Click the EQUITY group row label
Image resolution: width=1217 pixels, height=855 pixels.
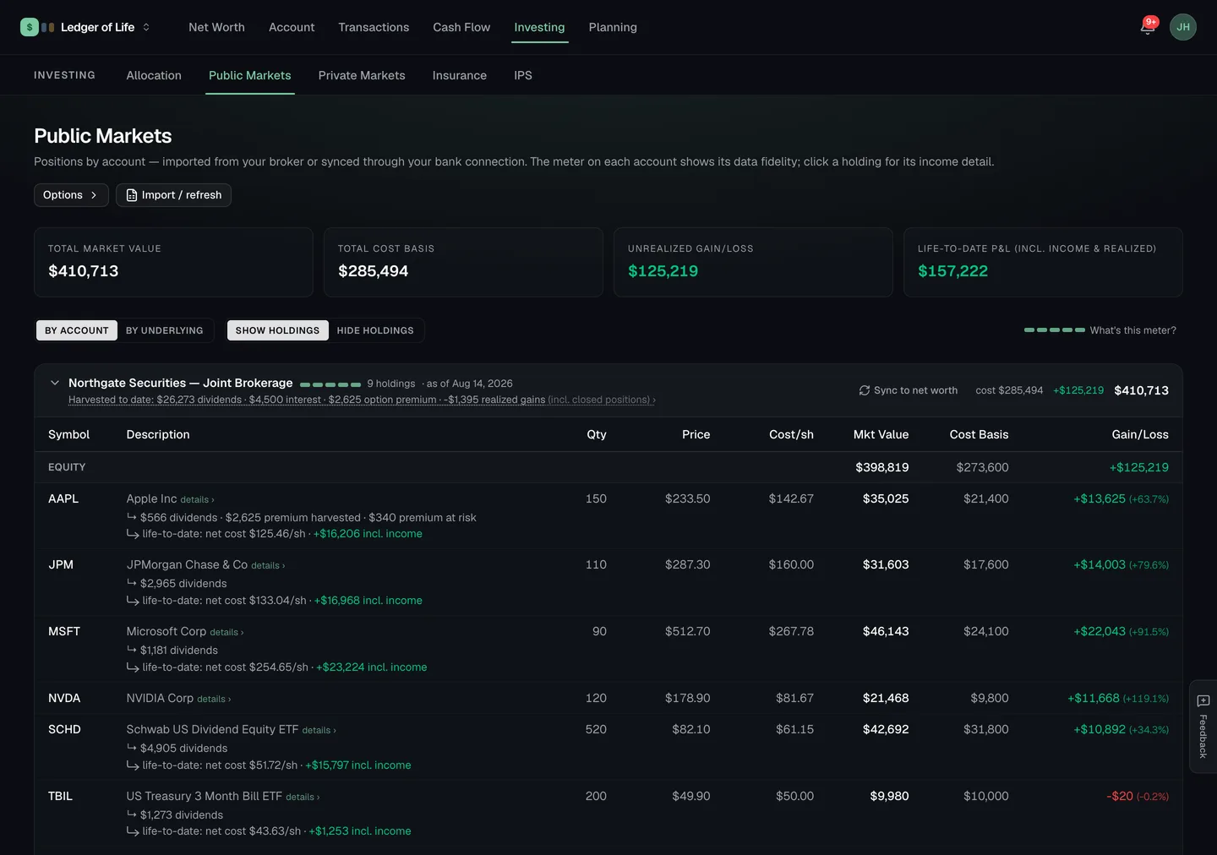67,467
